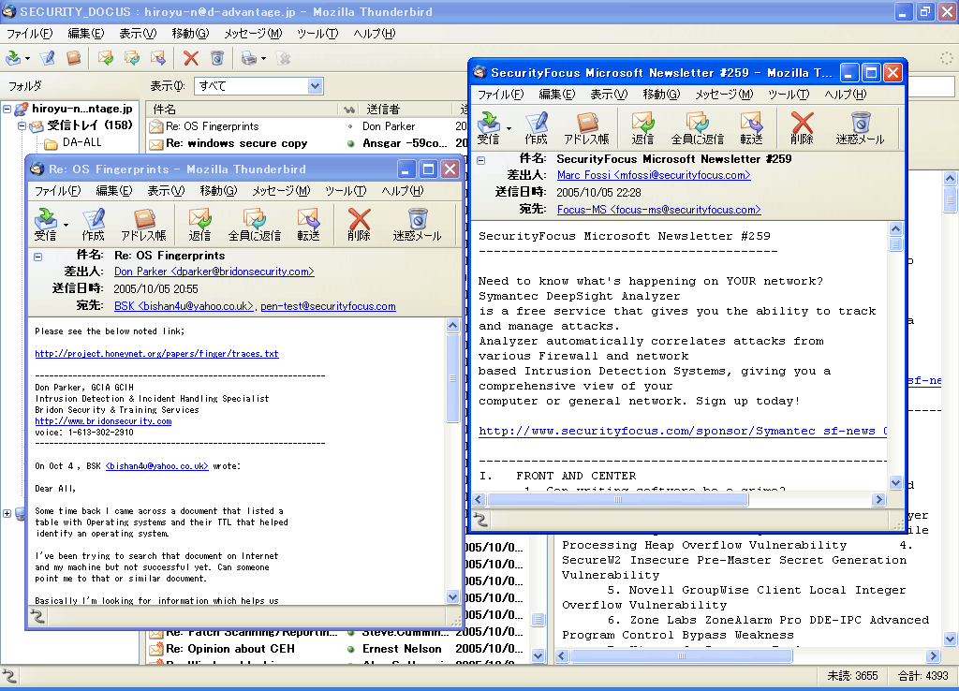Image resolution: width=959 pixels, height=691 pixels.
Task: Click print icon in main window toolbar
Action: click(x=248, y=58)
